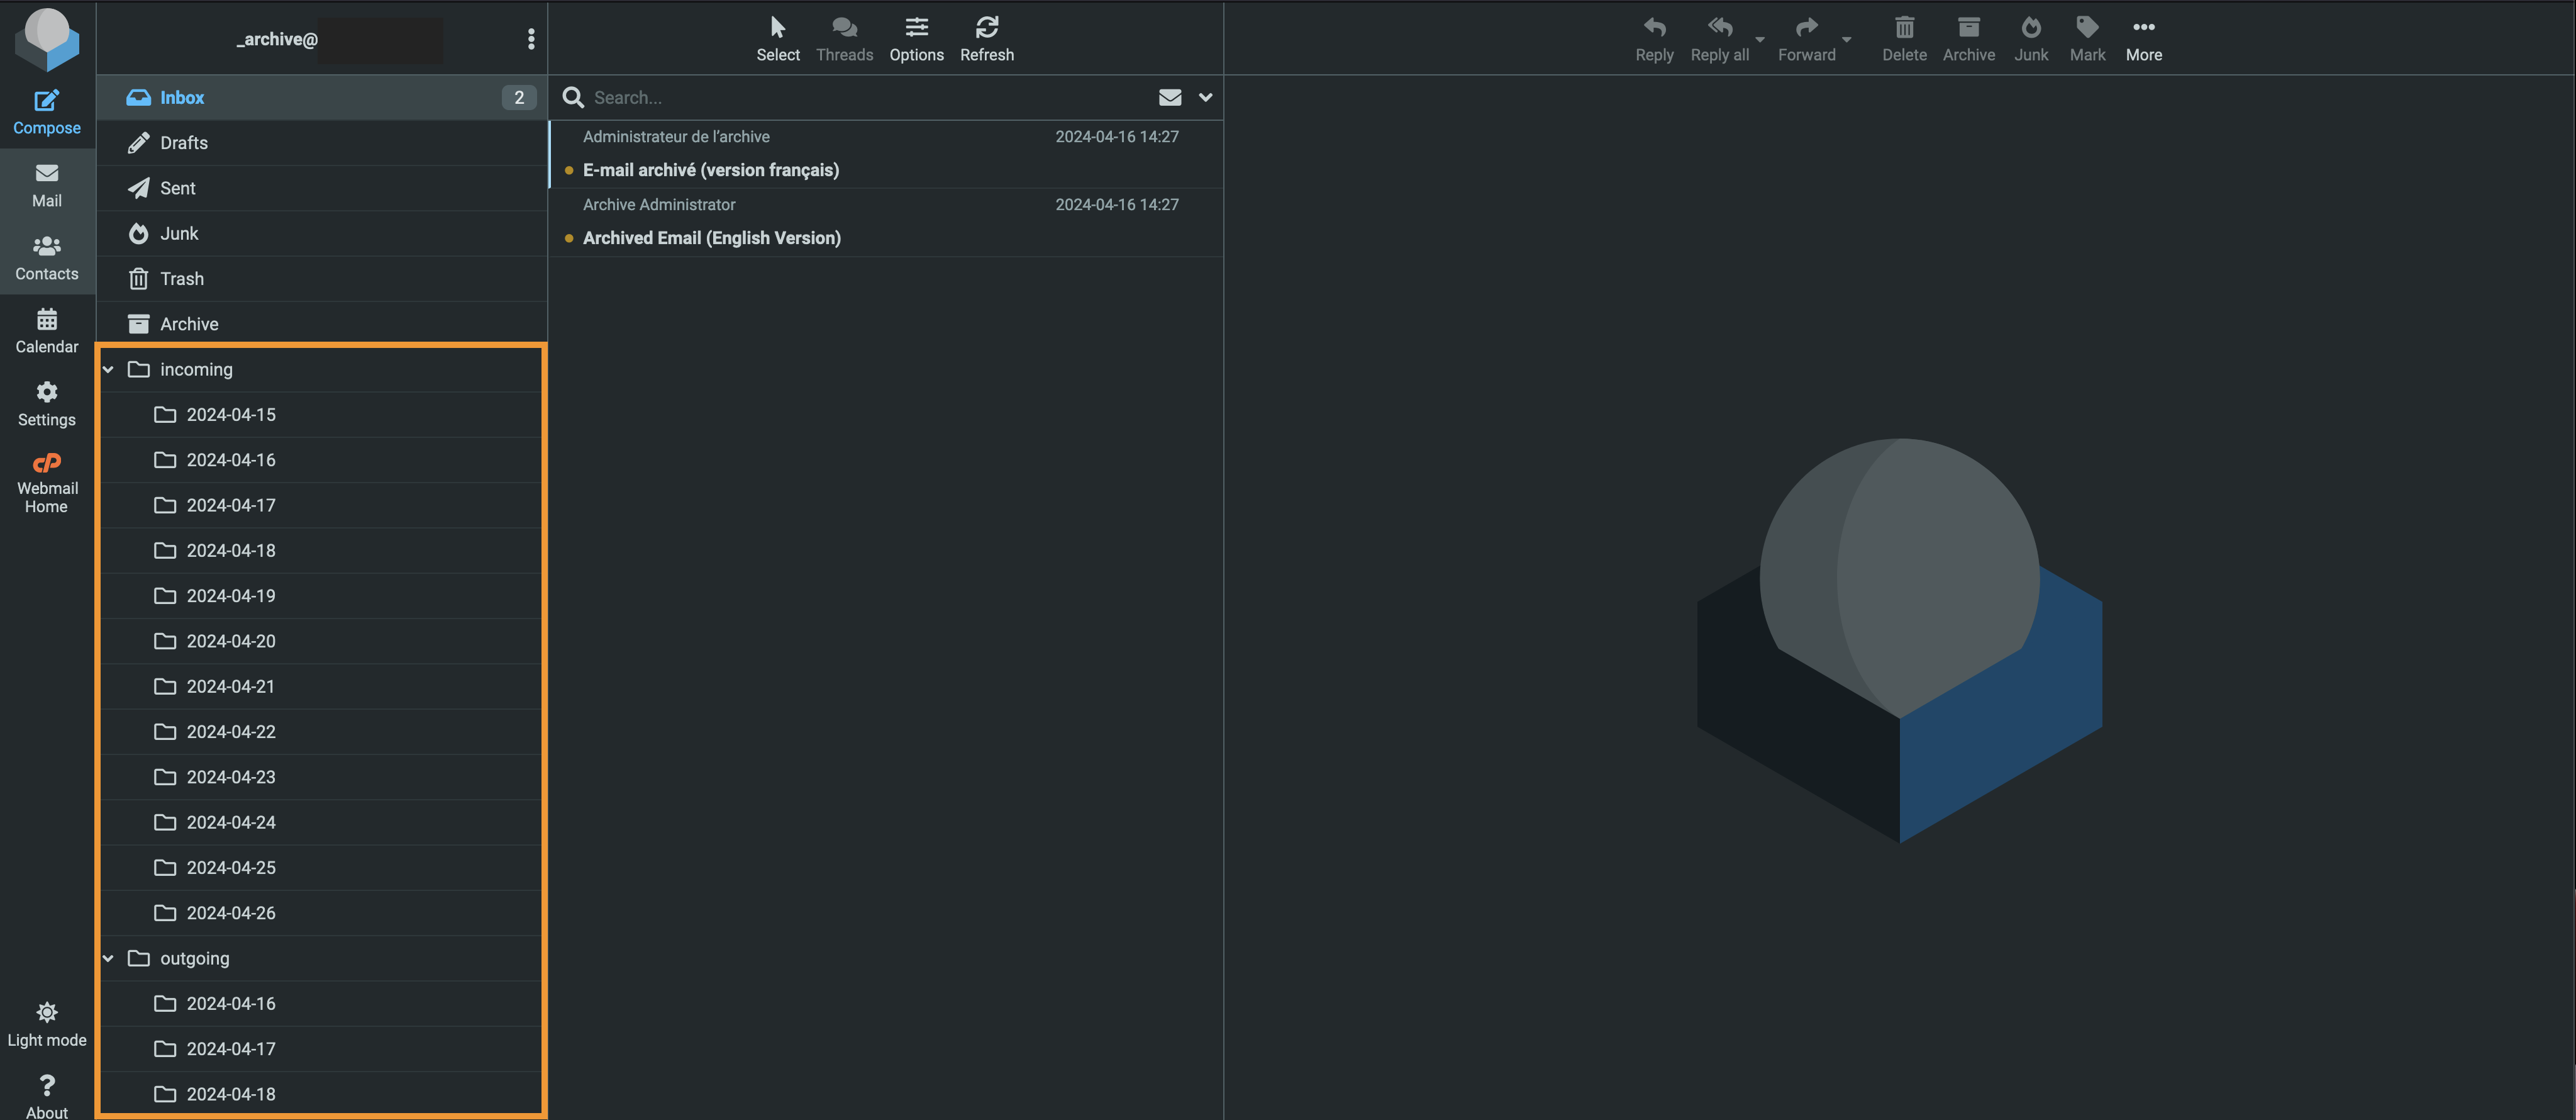Collapse the incoming folder tree
This screenshot has height=1120, width=2576.
(108, 369)
